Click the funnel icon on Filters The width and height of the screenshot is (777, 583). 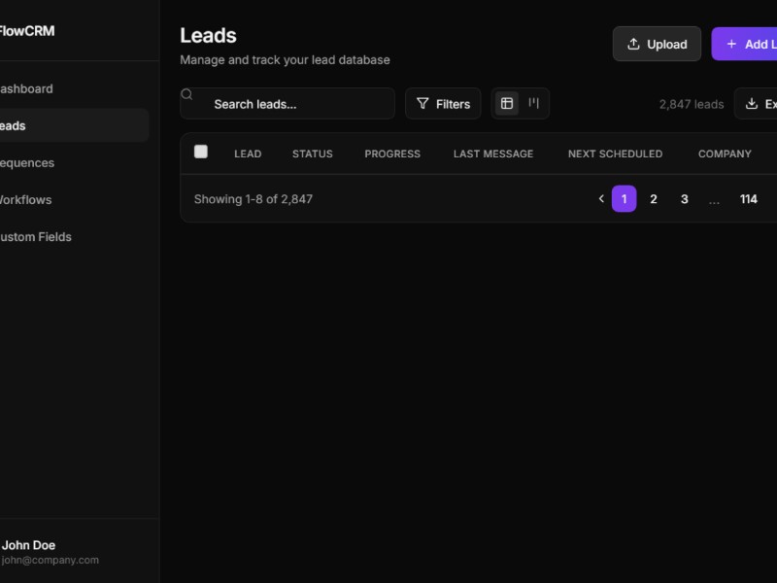pos(422,104)
